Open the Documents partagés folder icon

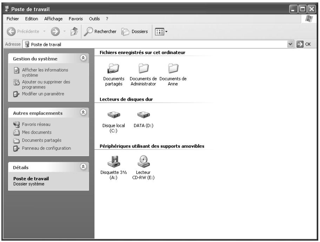tap(113, 68)
